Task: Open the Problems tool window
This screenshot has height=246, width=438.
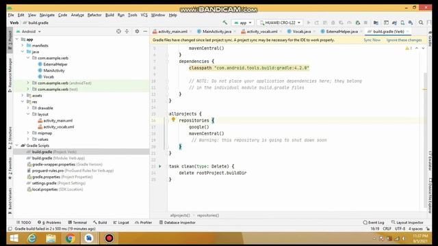Action: pyautogui.click(x=49, y=222)
